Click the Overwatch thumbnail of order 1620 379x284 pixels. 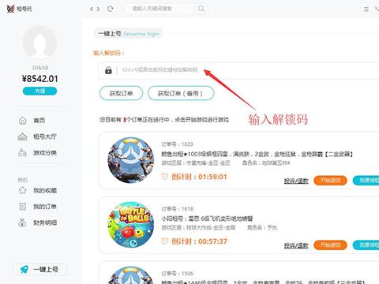(131, 160)
